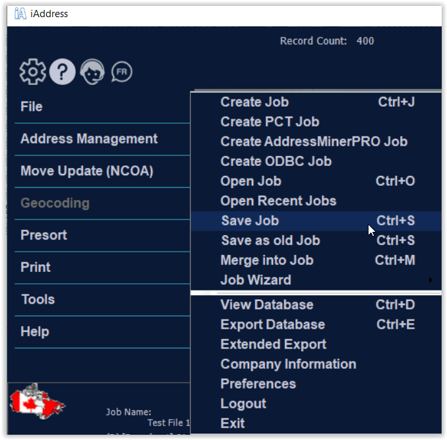
Task: Switch language with the FR icon
Action: (122, 72)
